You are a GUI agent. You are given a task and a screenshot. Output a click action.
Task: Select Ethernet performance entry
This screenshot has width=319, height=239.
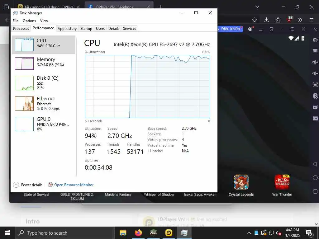pyautogui.click(x=44, y=103)
